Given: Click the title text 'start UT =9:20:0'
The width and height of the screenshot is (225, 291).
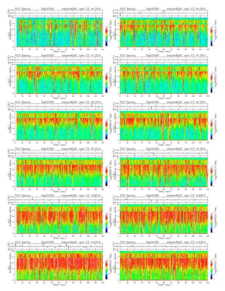Looking at the screenshot, I should point(90,149).
